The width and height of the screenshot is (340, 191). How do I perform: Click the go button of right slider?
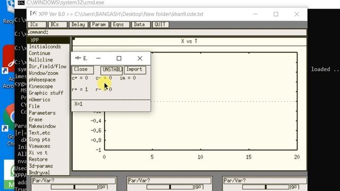tap(295, 187)
